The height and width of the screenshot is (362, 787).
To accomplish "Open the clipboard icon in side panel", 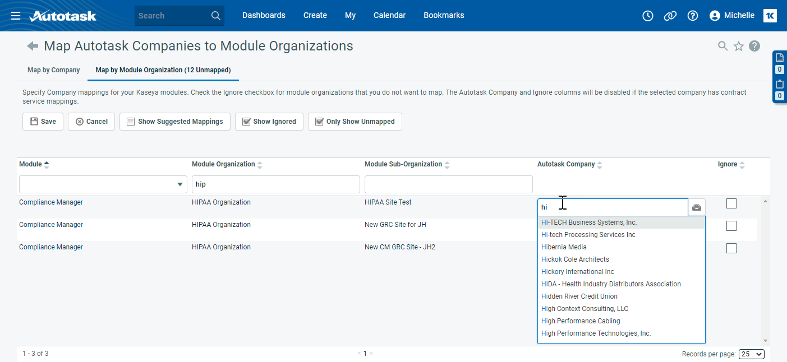I will click(779, 84).
